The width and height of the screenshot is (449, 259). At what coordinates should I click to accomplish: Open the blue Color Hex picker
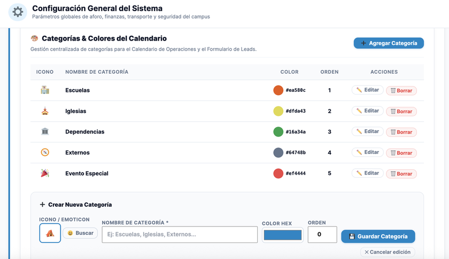click(x=283, y=236)
